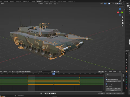Open the pivot point selector
The image size is (130, 97).
tap(47, 4)
